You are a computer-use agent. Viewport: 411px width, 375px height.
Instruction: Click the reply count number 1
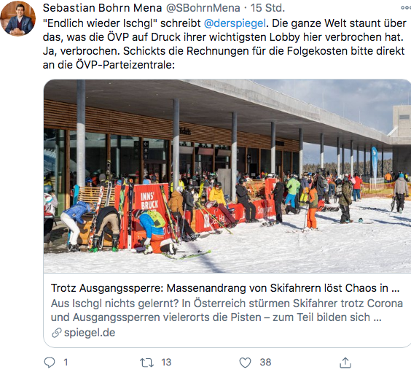pos(66,363)
